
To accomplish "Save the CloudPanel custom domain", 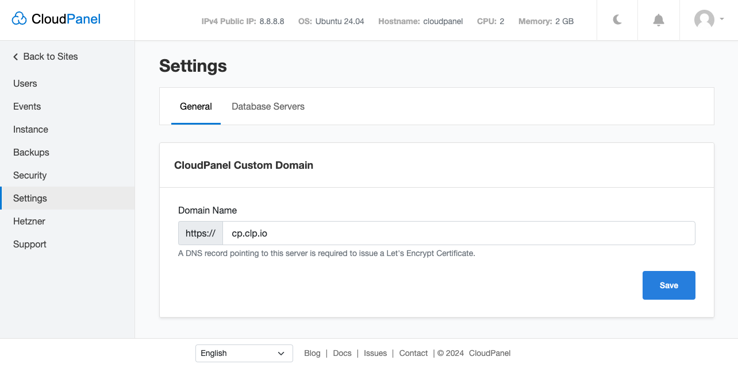I will pos(668,285).
